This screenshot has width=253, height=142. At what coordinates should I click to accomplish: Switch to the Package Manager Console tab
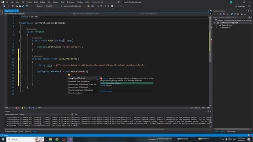tap(14, 131)
